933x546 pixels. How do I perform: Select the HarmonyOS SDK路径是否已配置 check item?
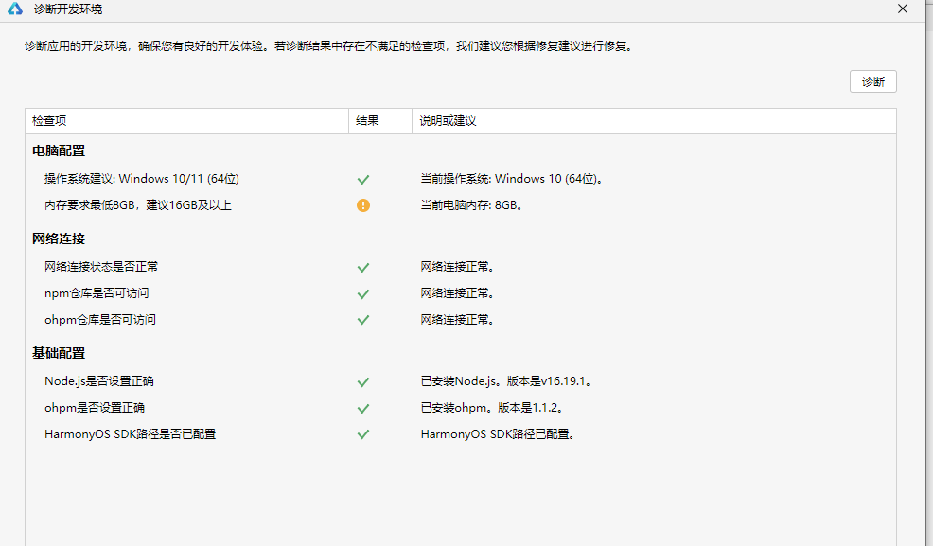click(130, 433)
